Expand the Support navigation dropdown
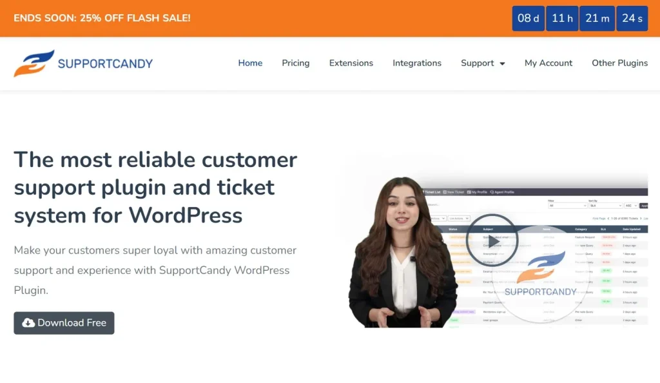The width and height of the screenshot is (660, 383). [x=483, y=63]
